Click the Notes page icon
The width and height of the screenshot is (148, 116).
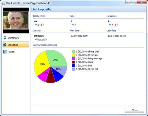tap(5, 52)
